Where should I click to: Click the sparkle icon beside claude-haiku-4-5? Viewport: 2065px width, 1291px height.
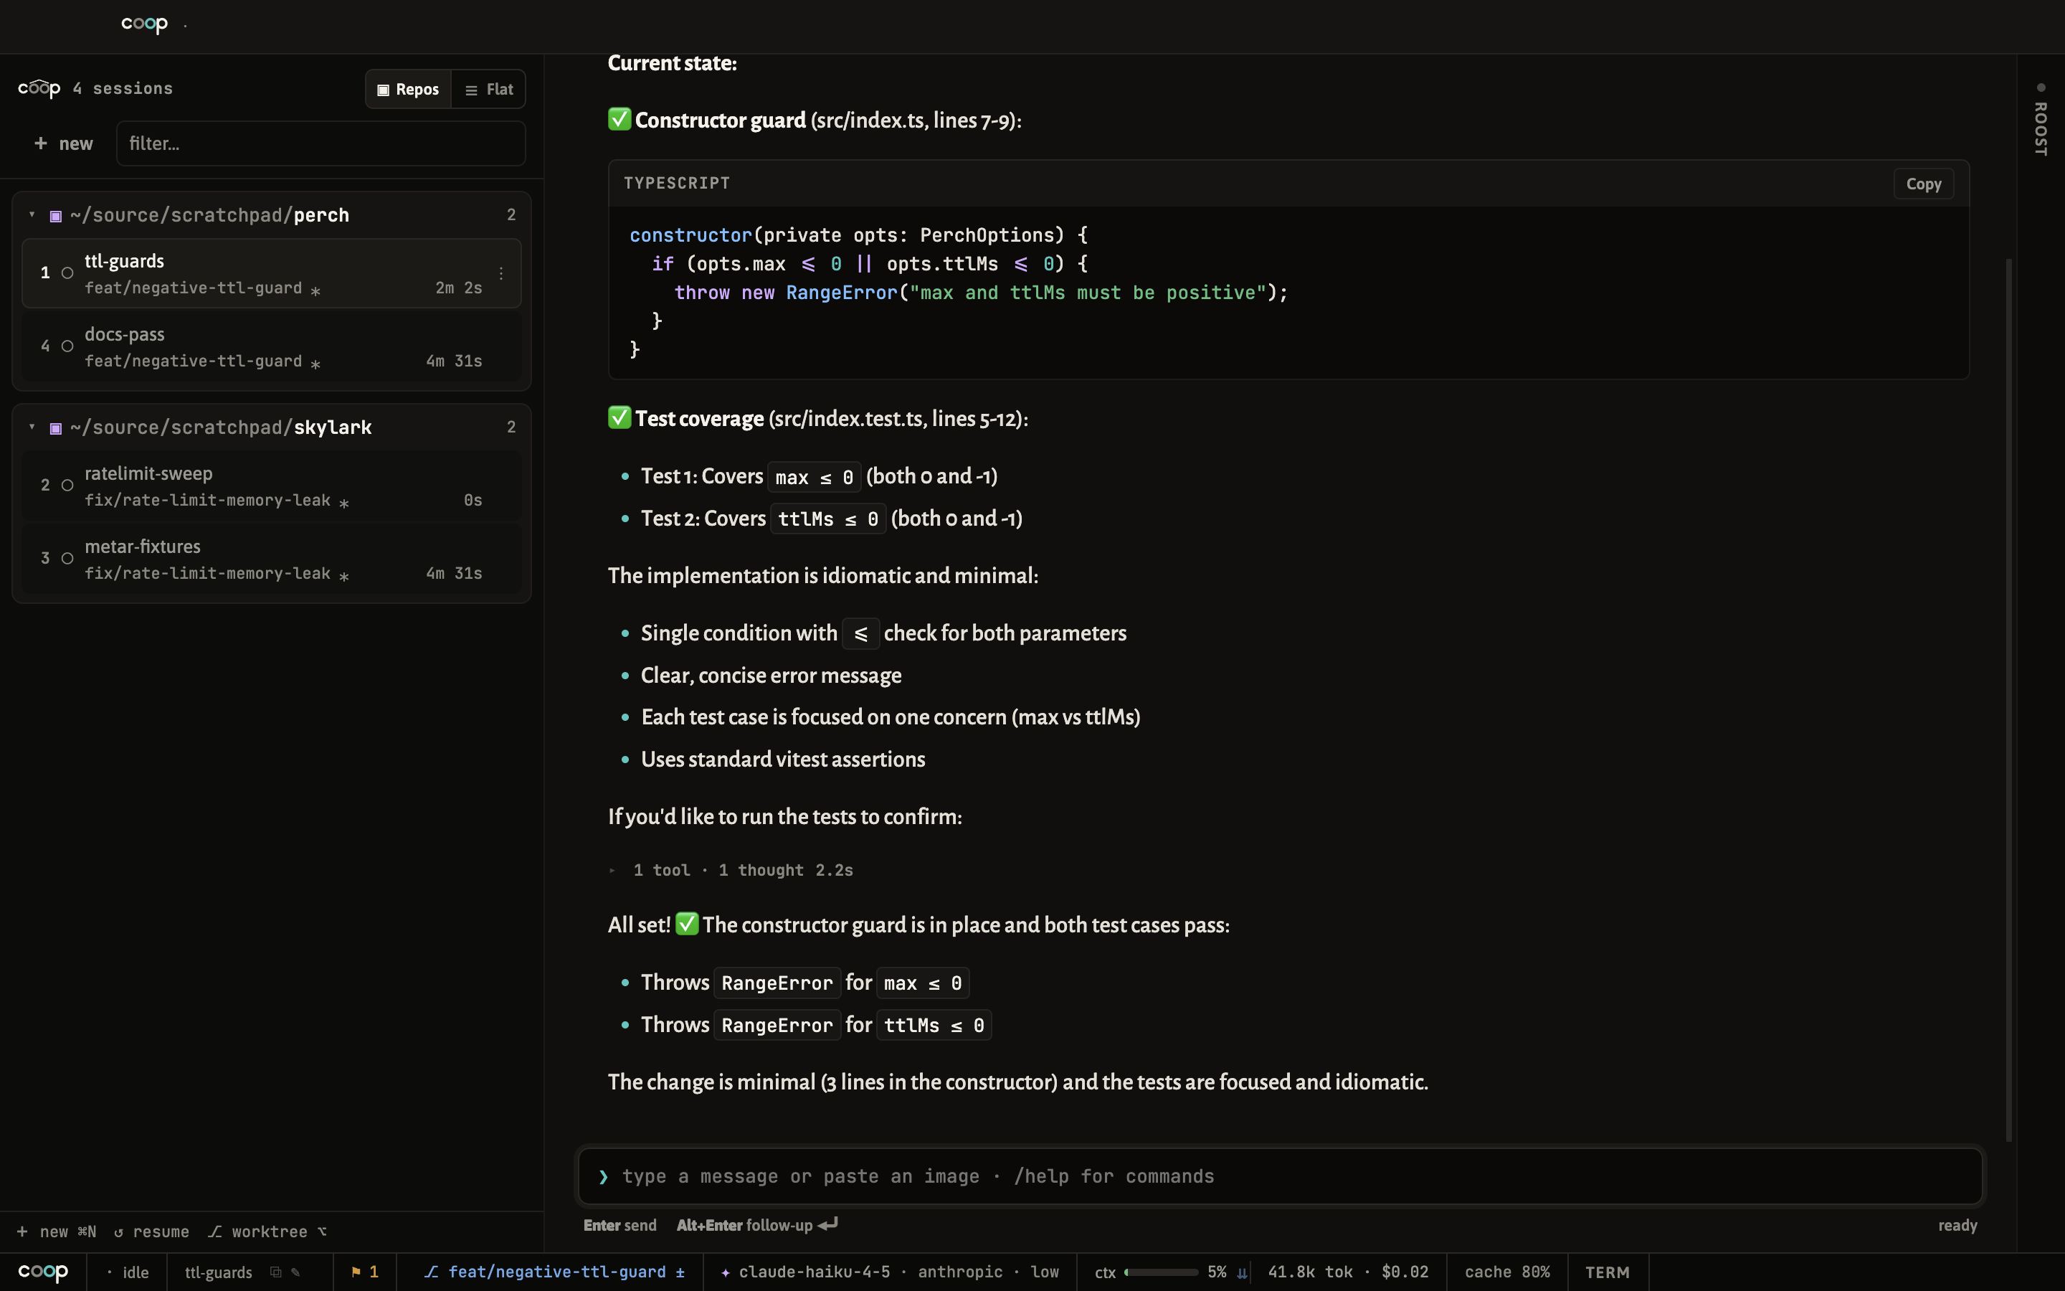click(726, 1272)
